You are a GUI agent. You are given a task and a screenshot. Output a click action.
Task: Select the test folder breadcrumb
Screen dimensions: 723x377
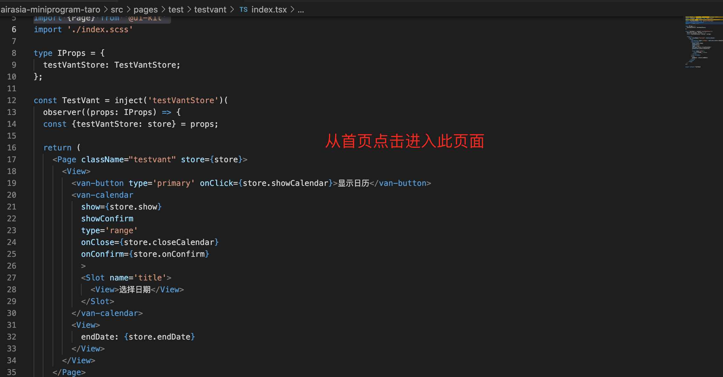(176, 10)
